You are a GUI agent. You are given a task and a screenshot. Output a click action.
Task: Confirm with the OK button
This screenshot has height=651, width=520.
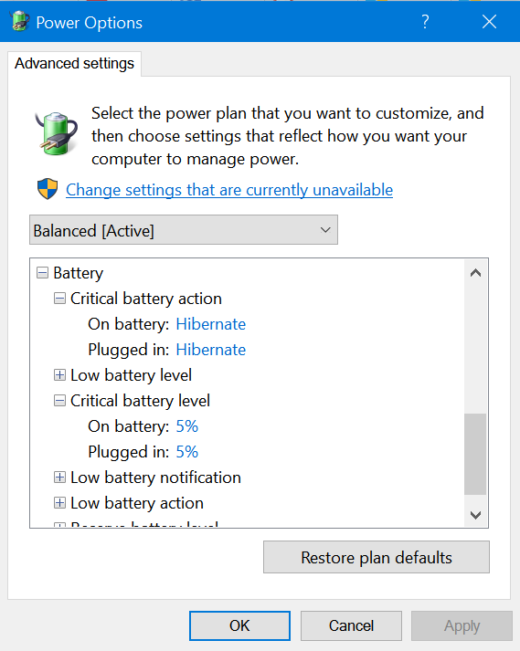[x=239, y=625]
